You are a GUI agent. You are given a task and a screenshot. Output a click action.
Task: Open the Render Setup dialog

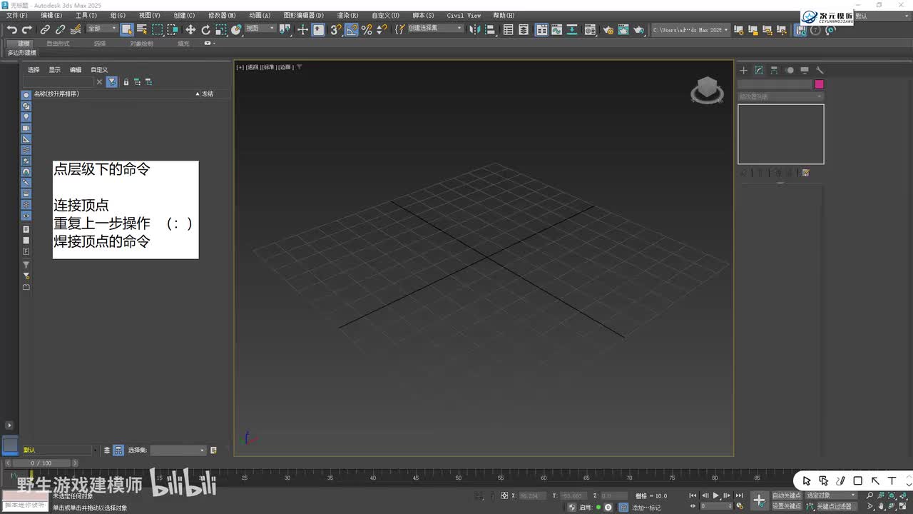[608, 29]
